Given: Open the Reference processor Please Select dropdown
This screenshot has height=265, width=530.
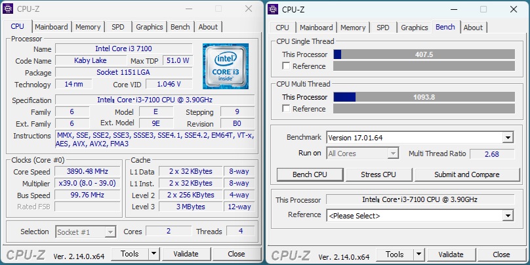Looking at the screenshot, I should pos(508,216).
